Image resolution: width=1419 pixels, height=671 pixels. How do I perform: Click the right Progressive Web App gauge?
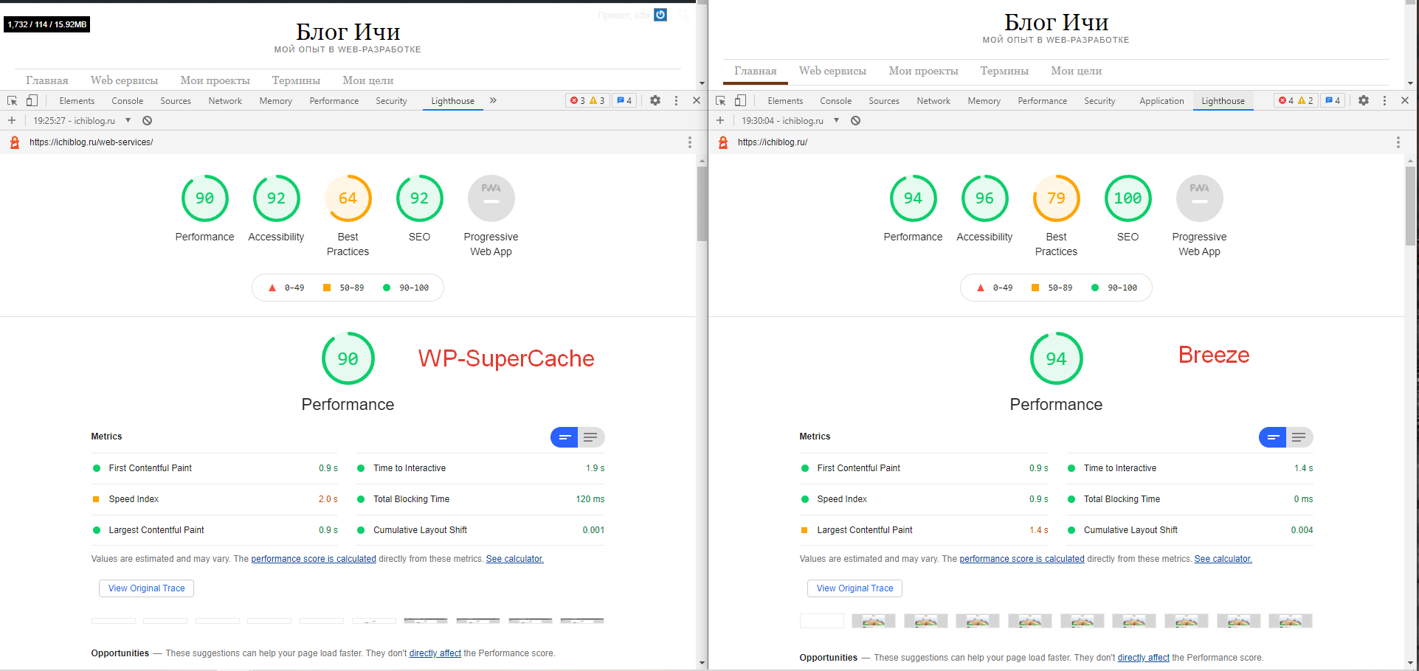click(1199, 198)
